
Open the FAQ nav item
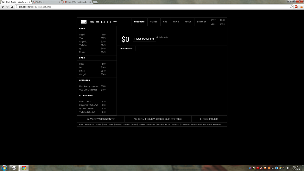(165, 22)
